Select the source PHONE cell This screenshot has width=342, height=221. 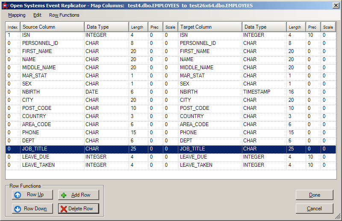[x=52, y=133]
